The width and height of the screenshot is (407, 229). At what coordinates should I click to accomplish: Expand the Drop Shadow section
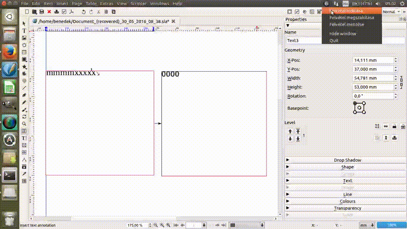click(x=347, y=160)
